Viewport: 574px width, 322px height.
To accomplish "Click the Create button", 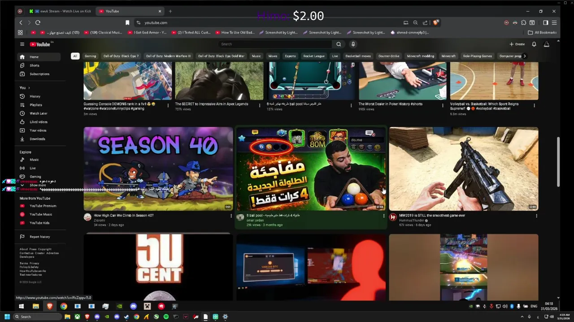I will [517, 44].
